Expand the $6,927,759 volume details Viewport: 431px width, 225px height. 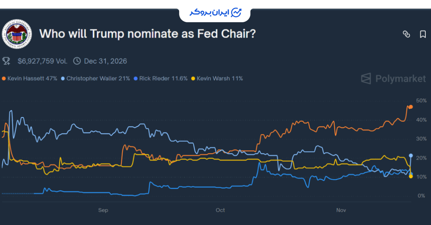point(42,61)
